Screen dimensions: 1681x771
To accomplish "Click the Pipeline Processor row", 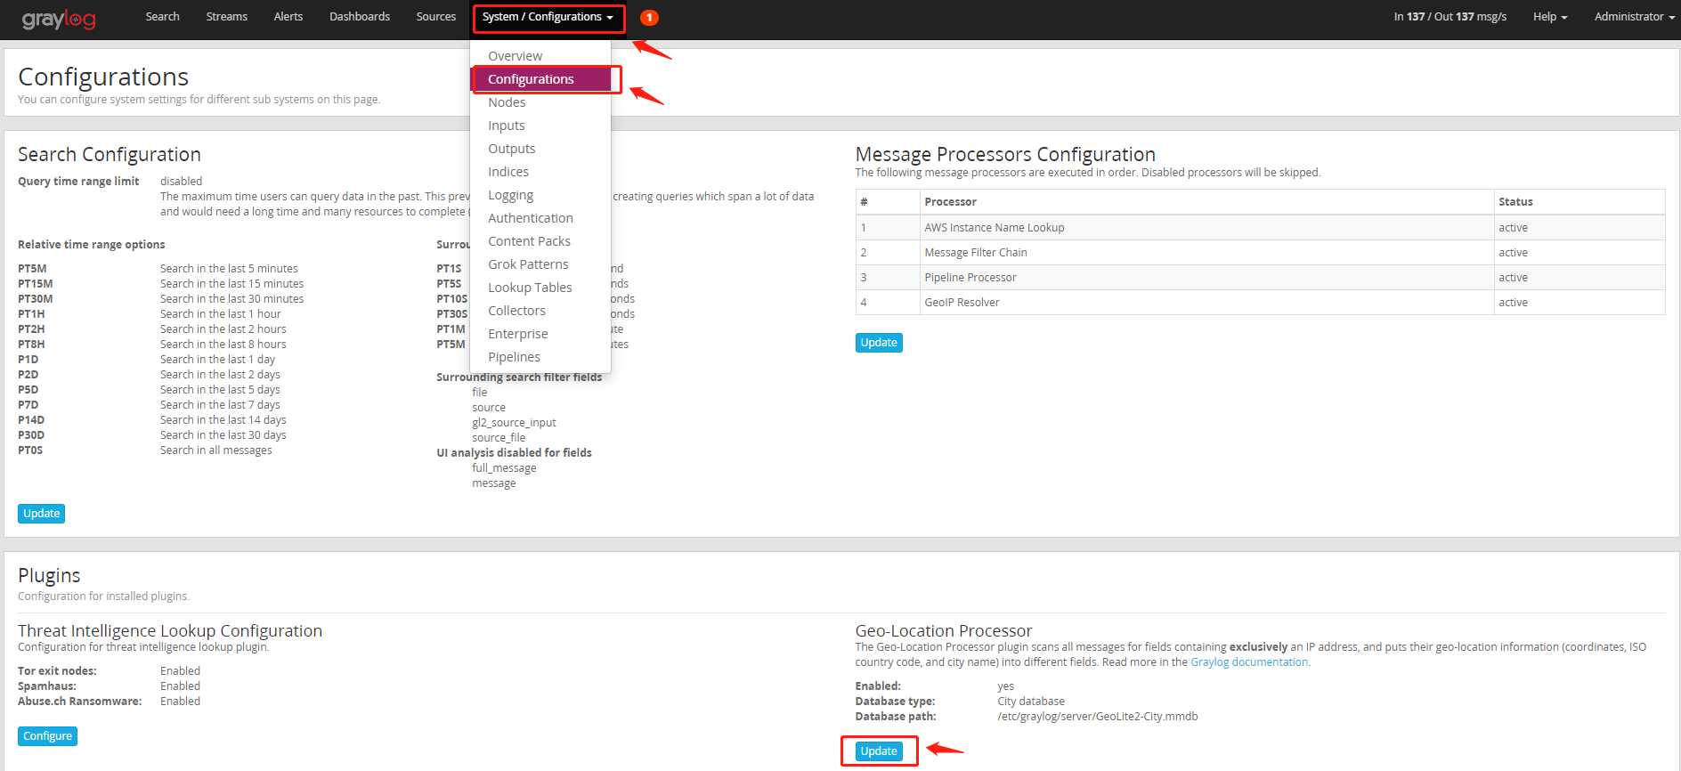I will (x=1260, y=278).
